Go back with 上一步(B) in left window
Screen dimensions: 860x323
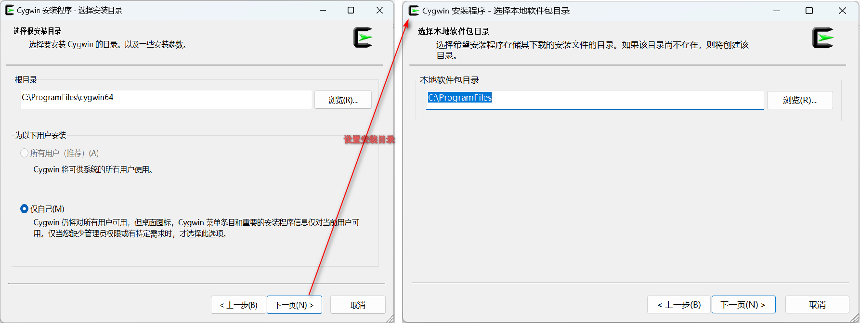click(238, 305)
